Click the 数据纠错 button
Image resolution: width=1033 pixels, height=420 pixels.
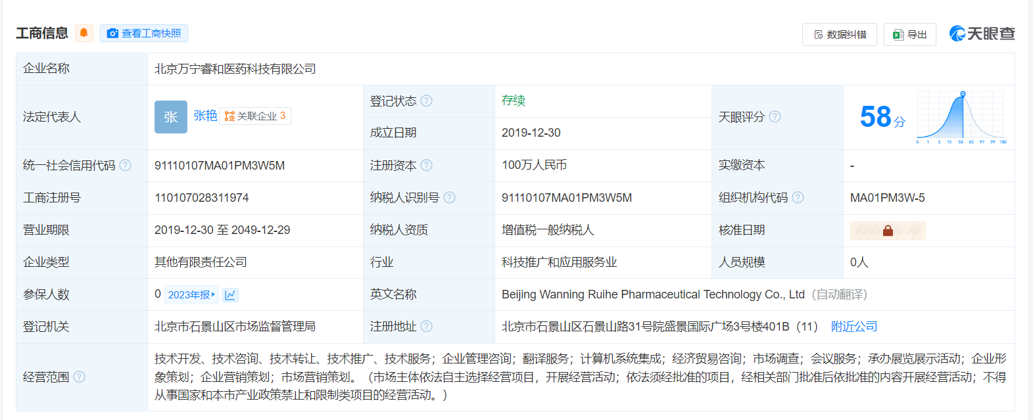click(840, 34)
